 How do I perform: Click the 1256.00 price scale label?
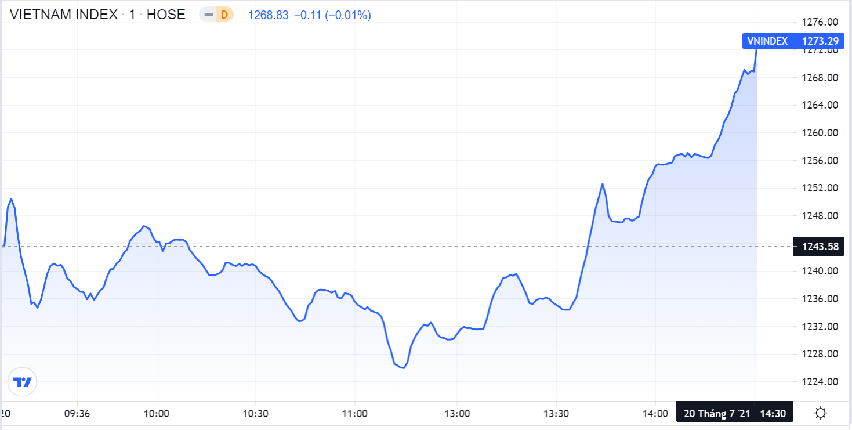[820, 161]
